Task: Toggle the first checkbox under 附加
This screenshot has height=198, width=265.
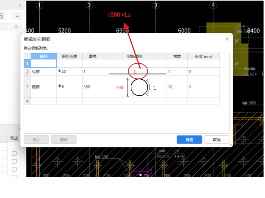Action: tap(14, 153)
